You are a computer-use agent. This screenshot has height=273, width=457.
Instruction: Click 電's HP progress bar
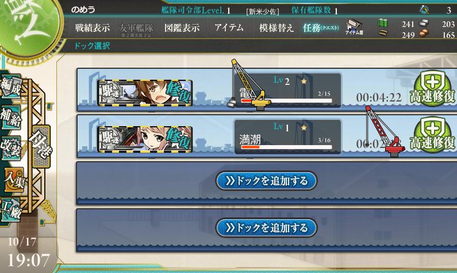(x=286, y=100)
